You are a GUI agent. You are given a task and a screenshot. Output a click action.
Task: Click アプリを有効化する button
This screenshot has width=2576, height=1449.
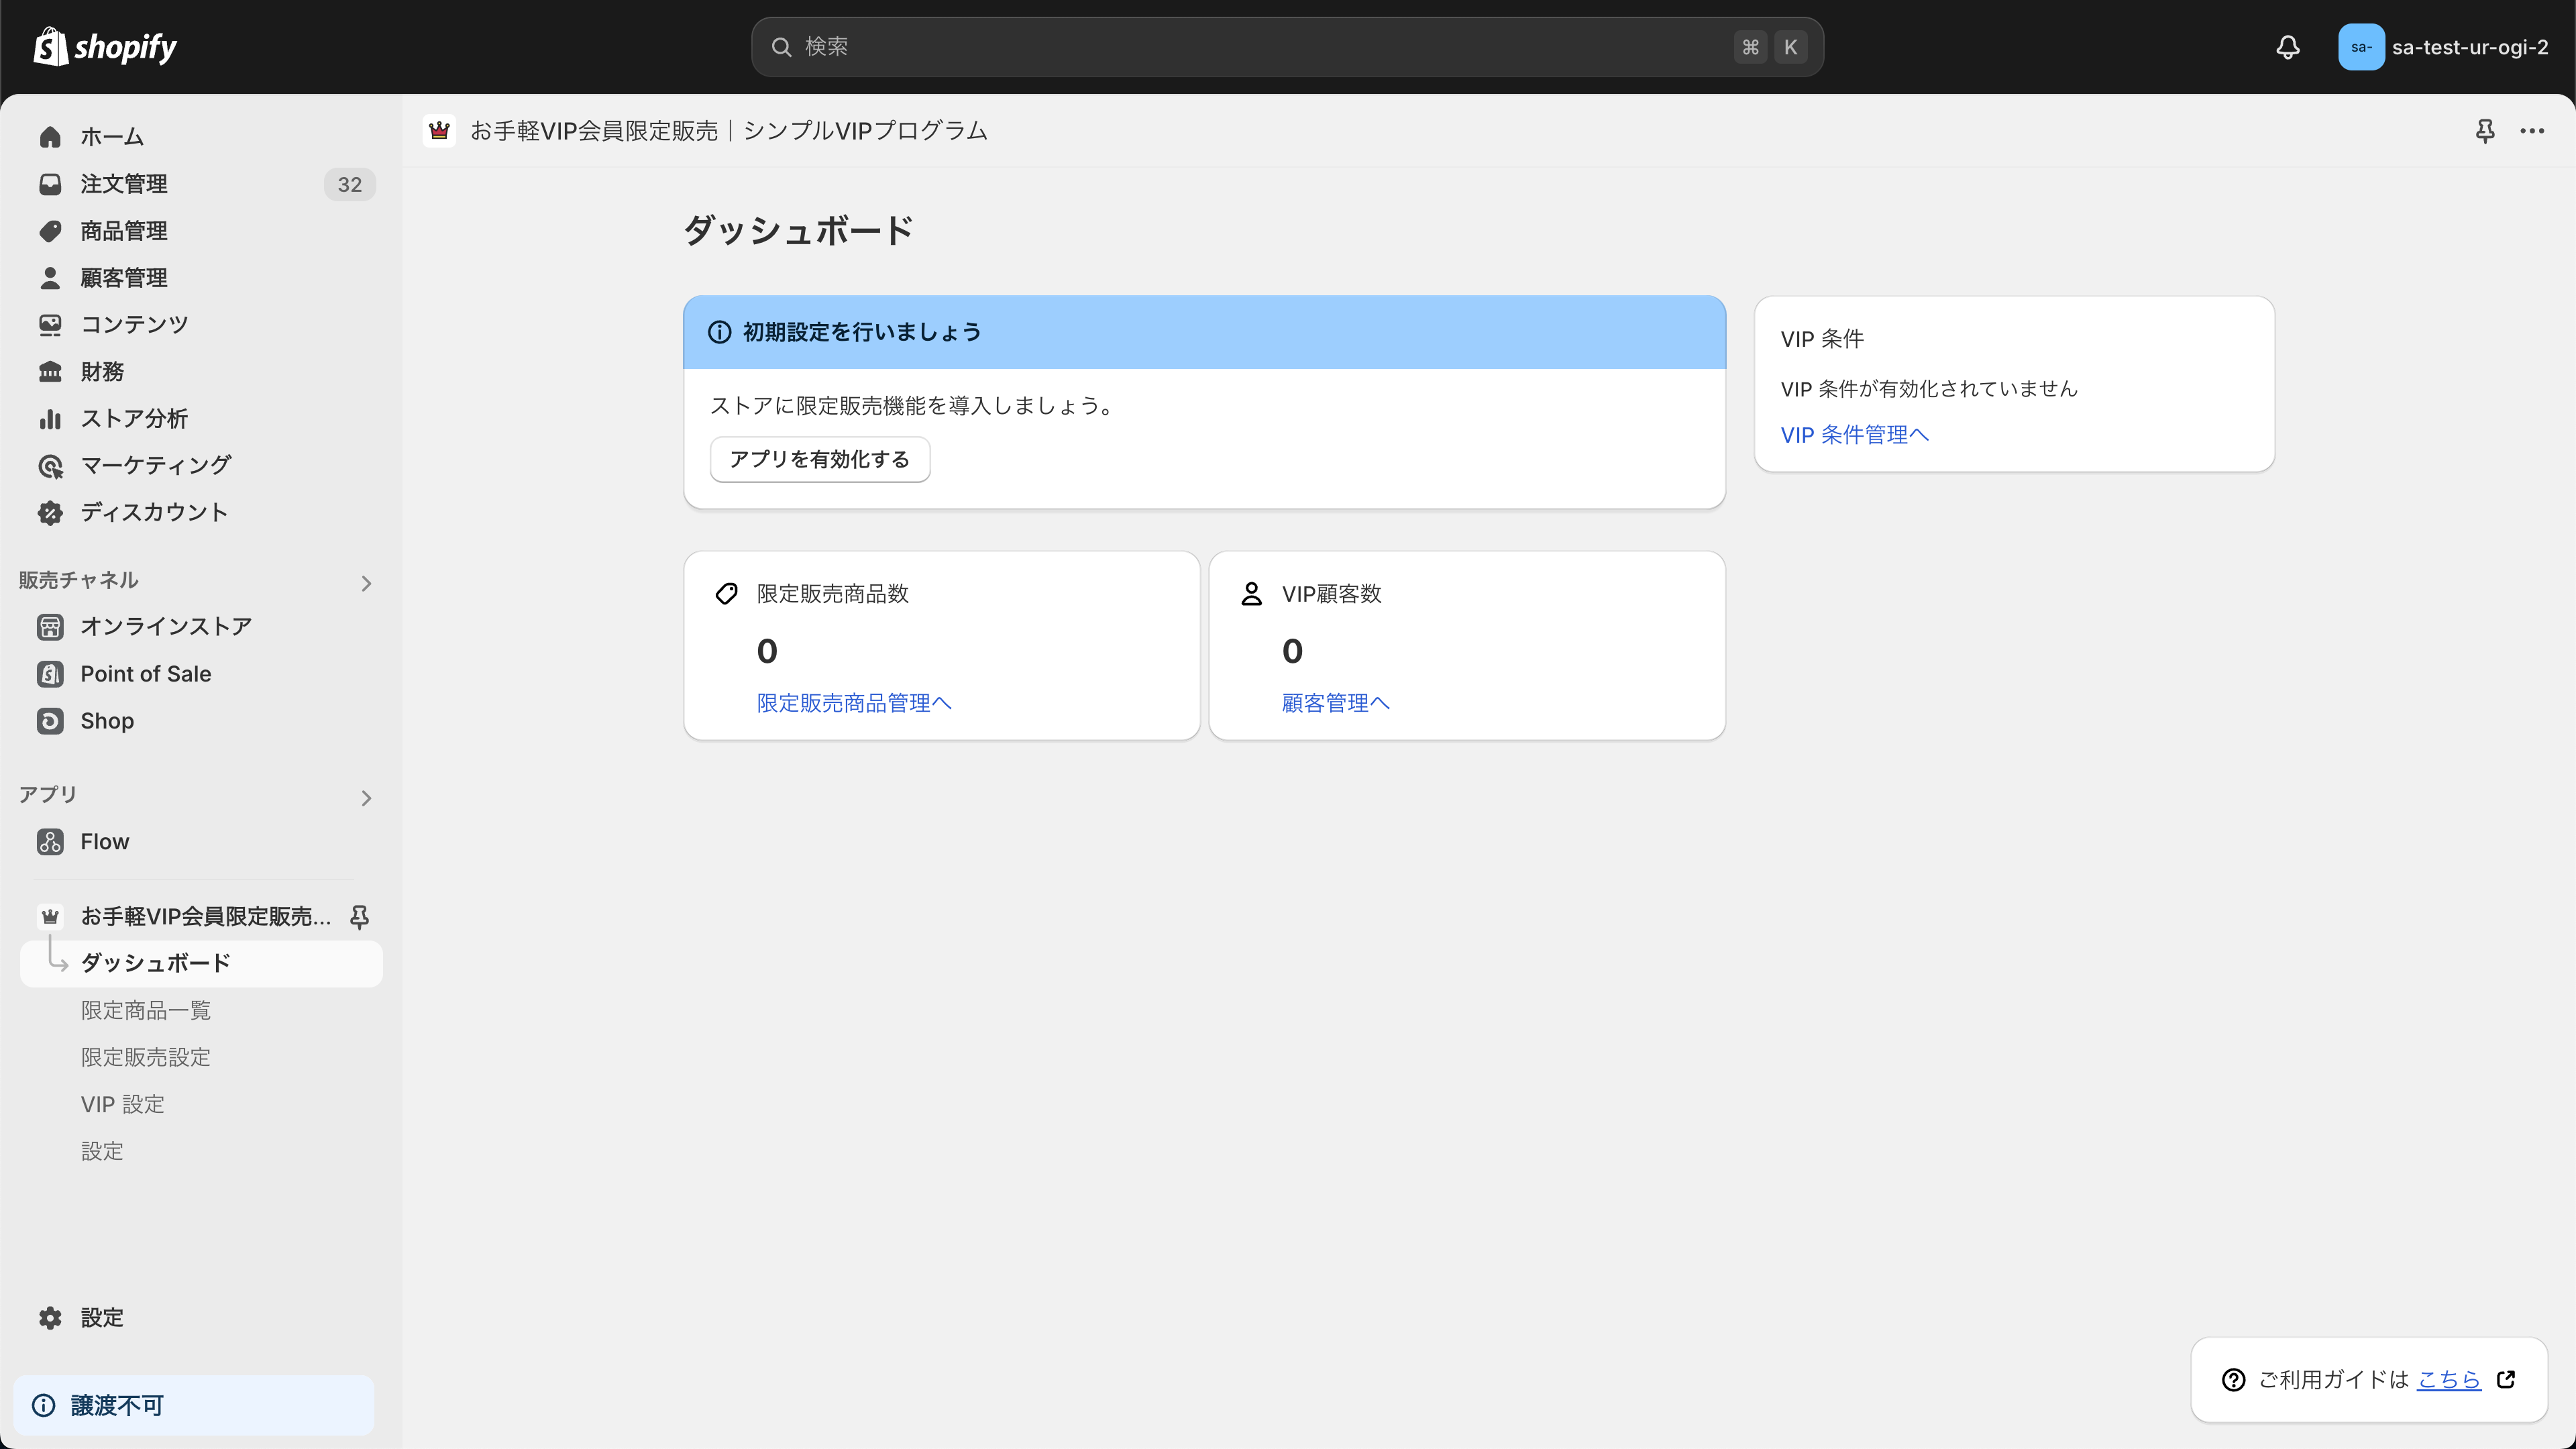click(x=819, y=459)
